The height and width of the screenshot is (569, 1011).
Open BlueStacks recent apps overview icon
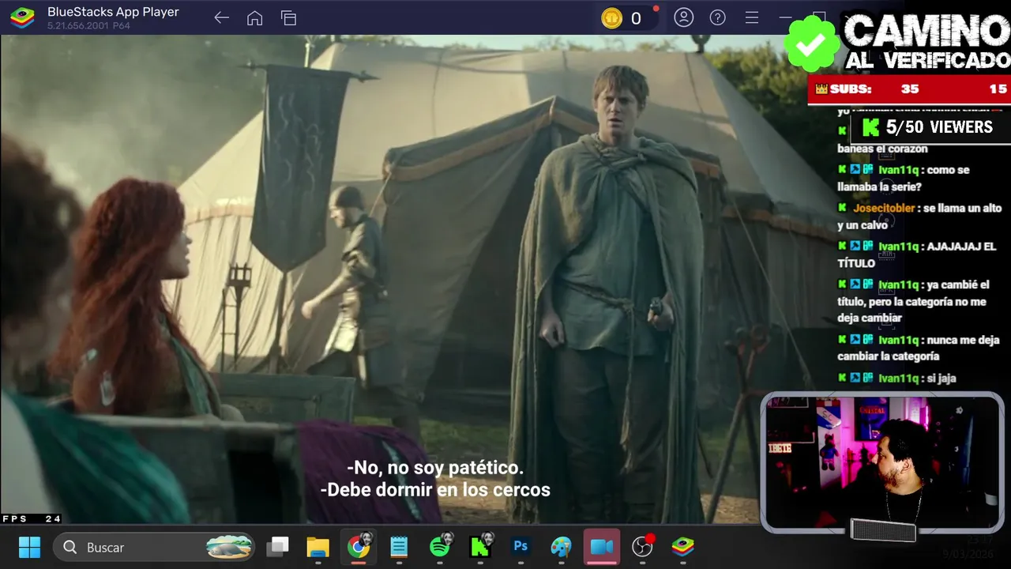pyautogui.click(x=288, y=18)
